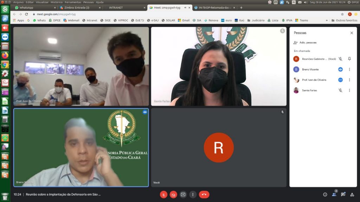360x202 pixels.
Task: Unmute the microphone in the call controls
Action: [163, 194]
